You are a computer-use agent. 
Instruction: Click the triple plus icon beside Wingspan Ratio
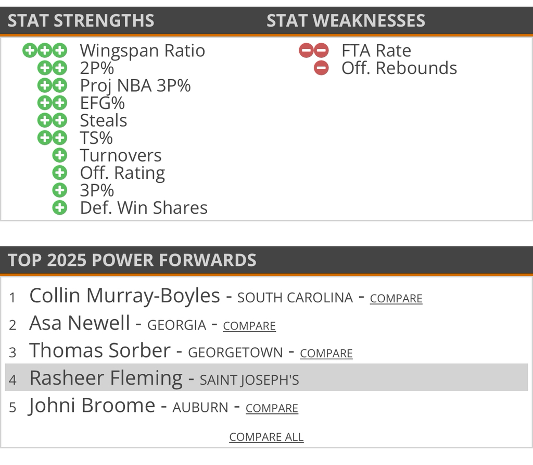click(x=45, y=51)
